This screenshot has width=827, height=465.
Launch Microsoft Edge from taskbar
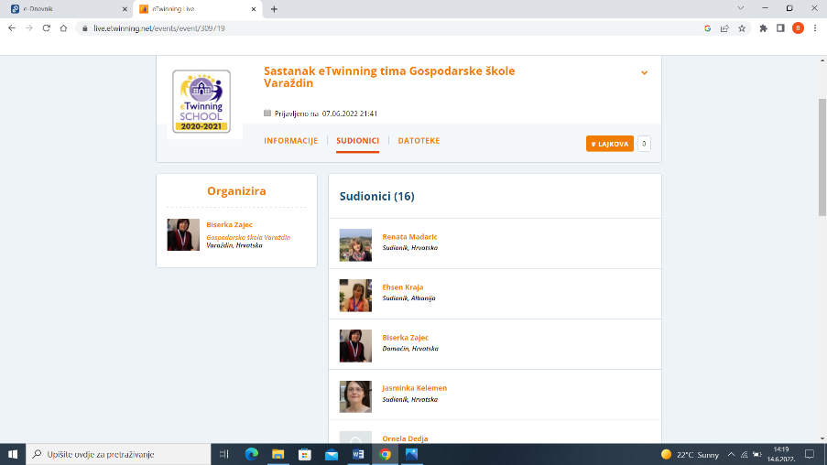pos(252,454)
